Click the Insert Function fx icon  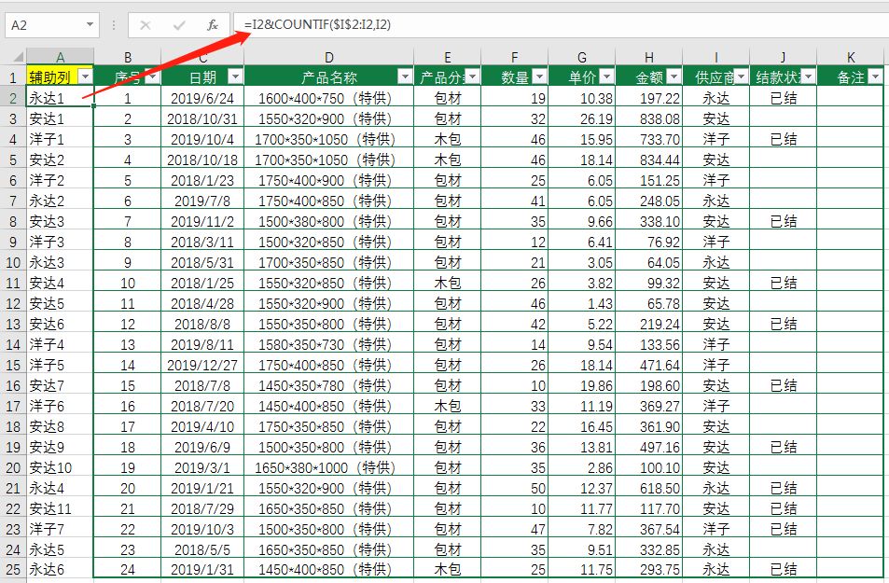point(213,25)
